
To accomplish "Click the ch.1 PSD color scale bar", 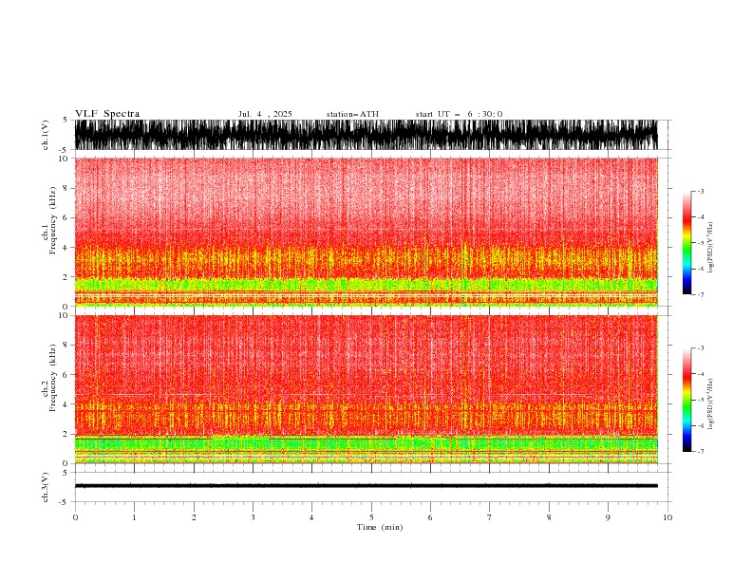I will [x=686, y=243].
